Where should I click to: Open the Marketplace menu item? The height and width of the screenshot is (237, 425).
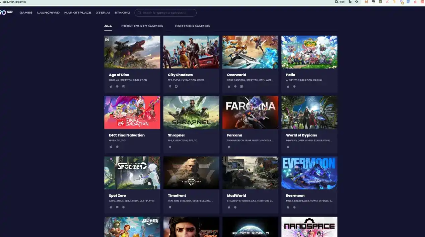coord(78,13)
